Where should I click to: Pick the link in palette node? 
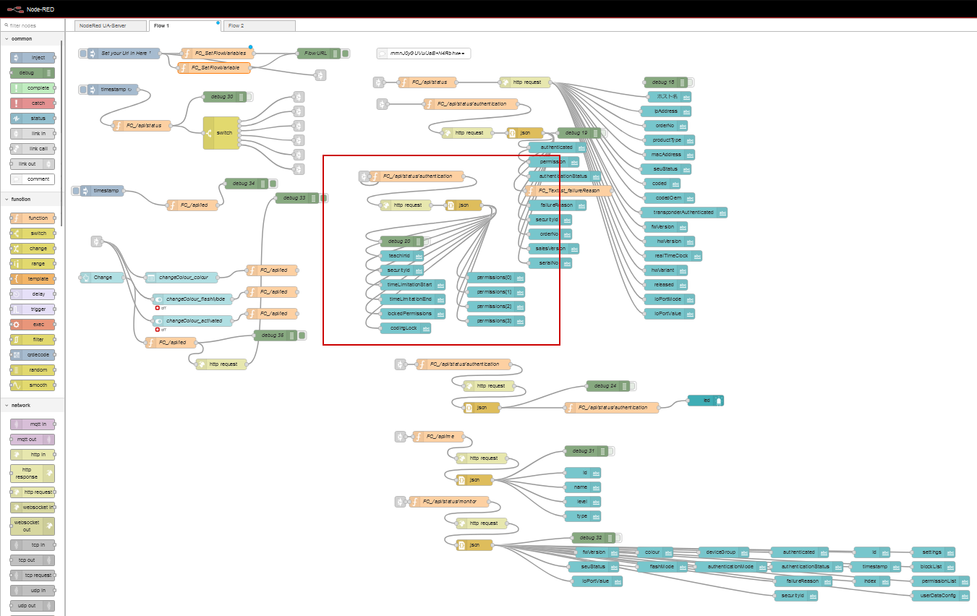pos(33,134)
